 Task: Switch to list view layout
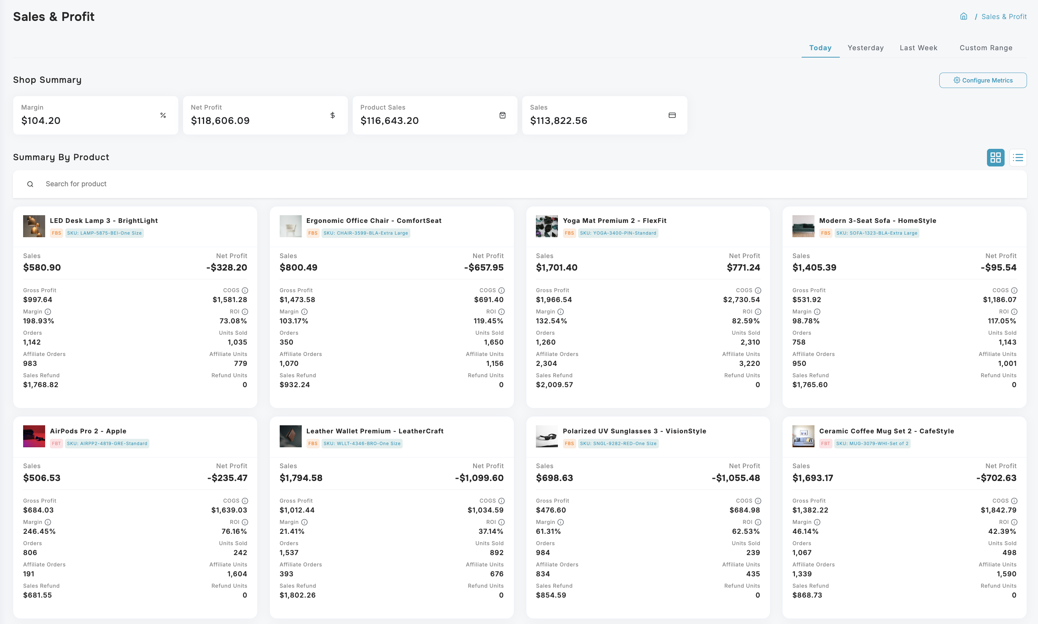tap(1018, 158)
